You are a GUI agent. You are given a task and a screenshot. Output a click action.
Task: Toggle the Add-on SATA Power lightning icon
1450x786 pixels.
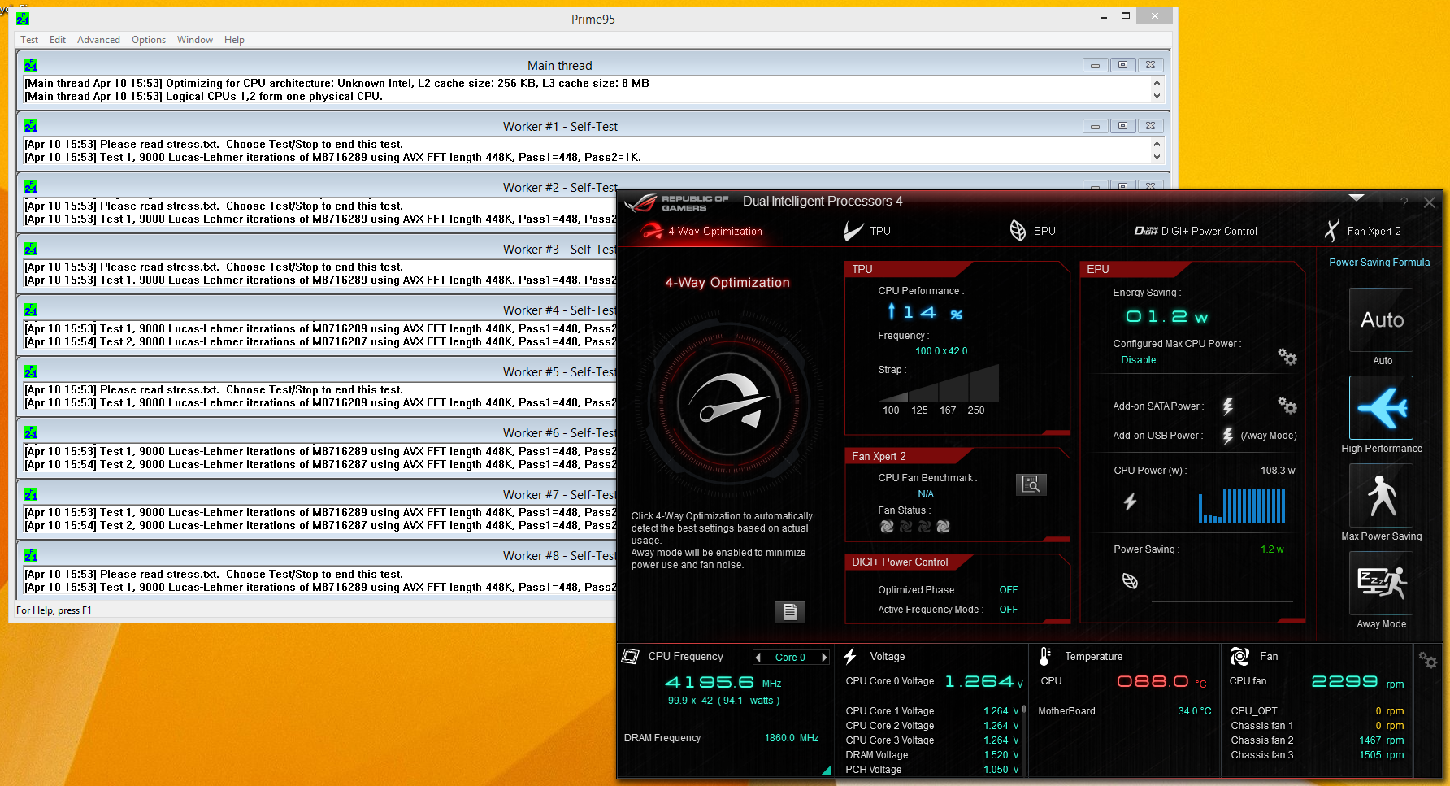click(x=1228, y=406)
